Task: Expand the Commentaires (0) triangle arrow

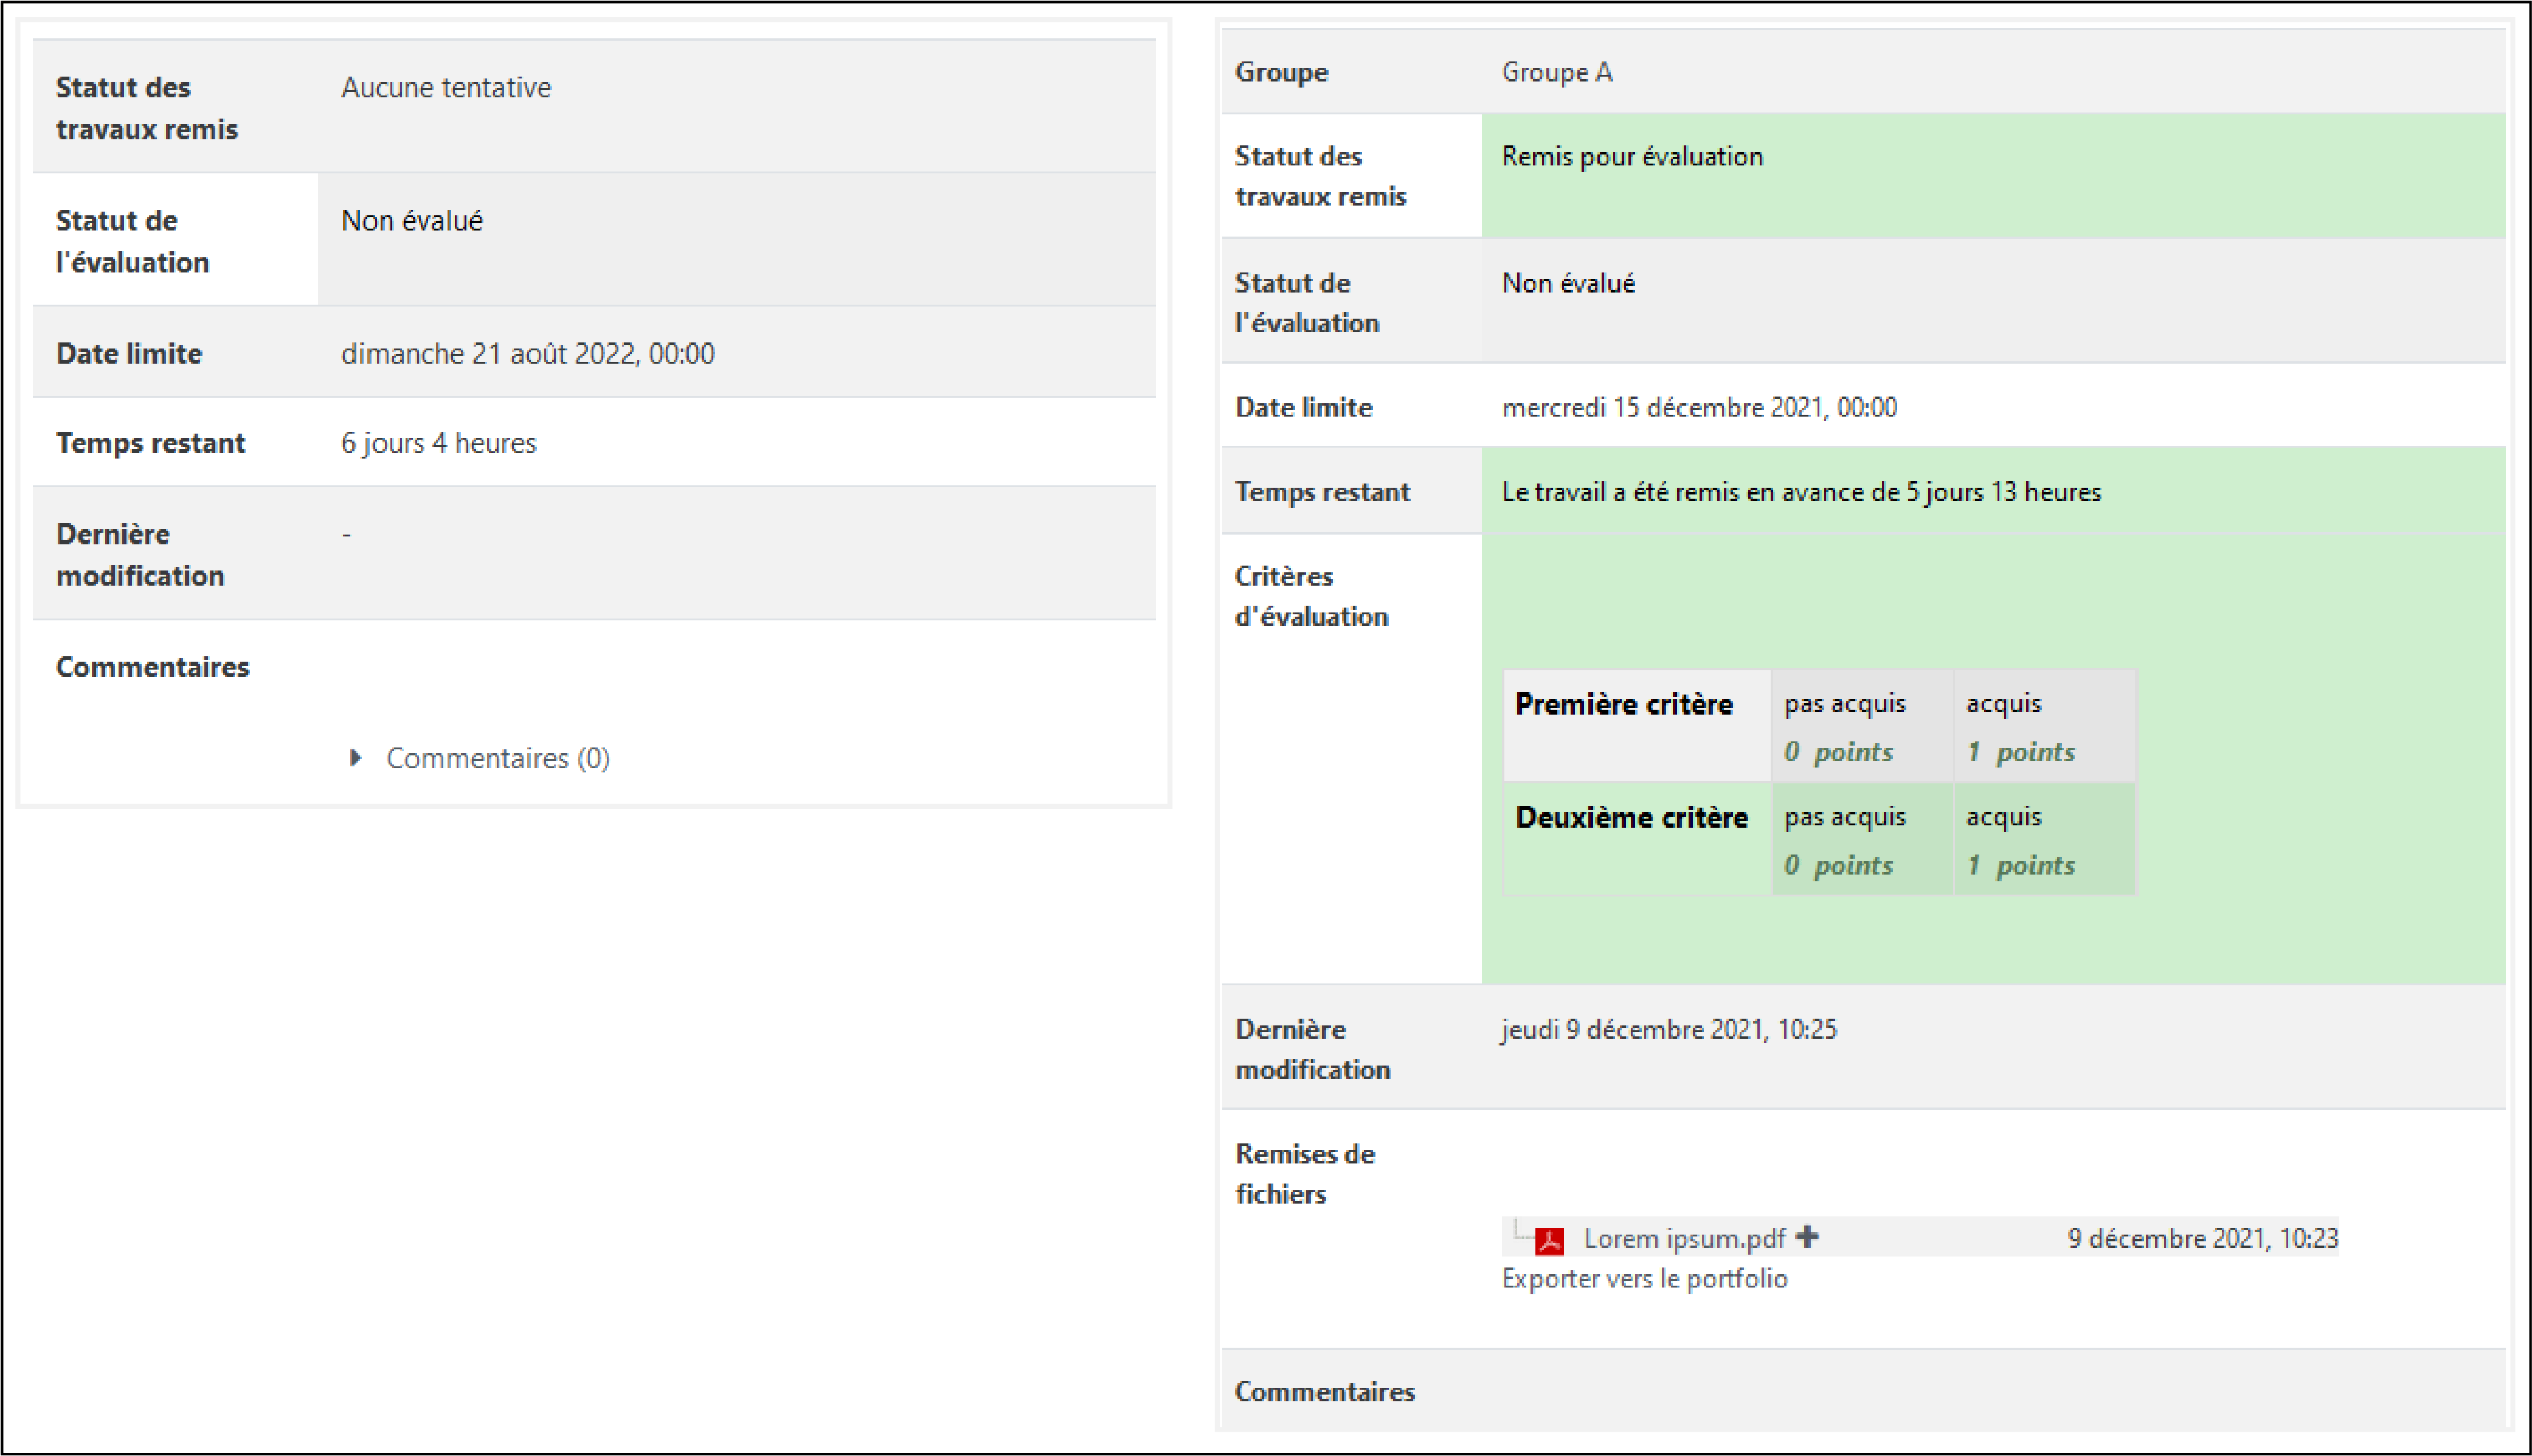Action: [x=355, y=758]
